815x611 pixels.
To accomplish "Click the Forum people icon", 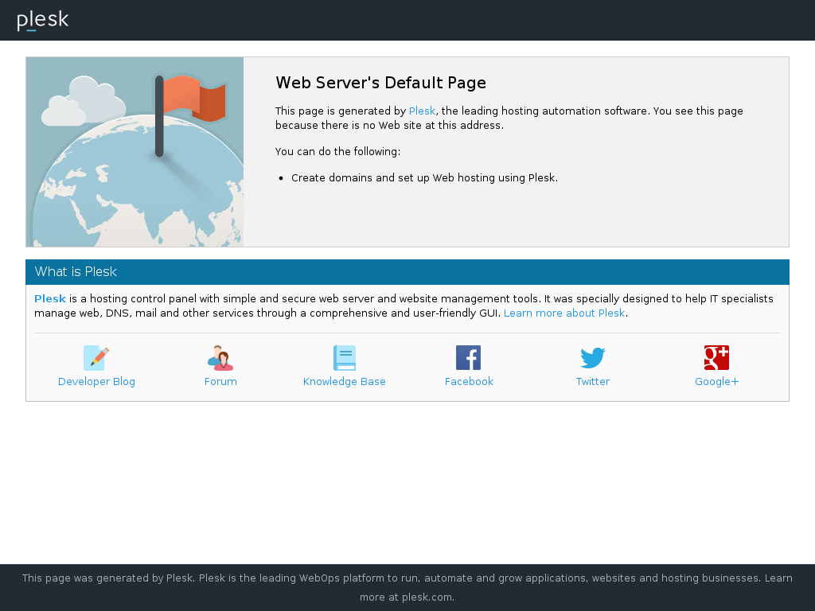I will (x=220, y=357).
